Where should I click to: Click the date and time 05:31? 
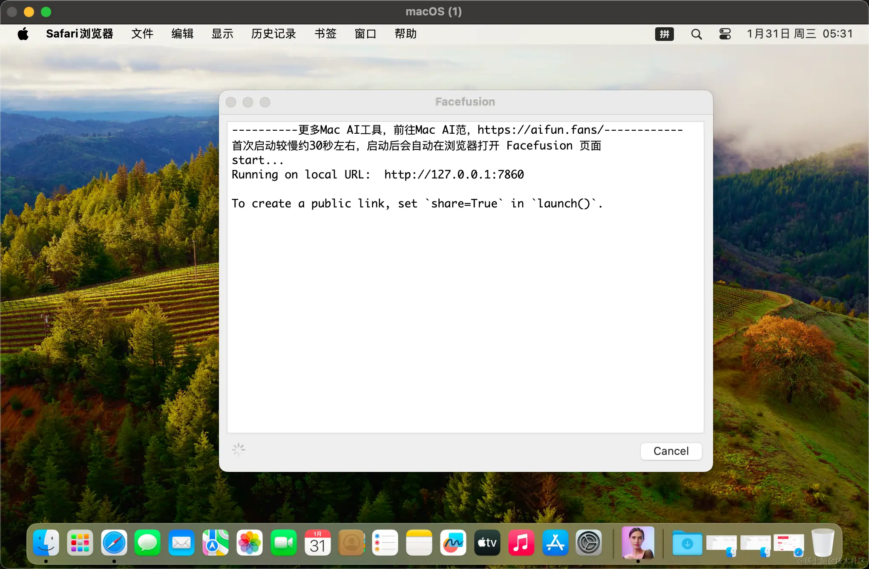click(800, 34)
